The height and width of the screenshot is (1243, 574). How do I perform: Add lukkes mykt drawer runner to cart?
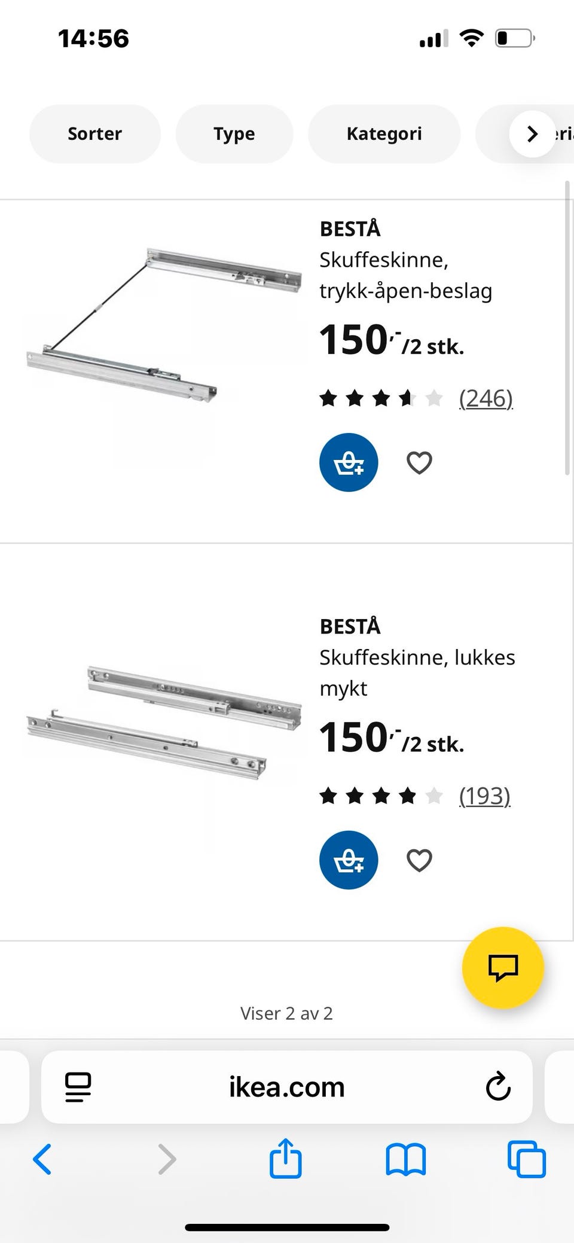pyautogui.click(x=349, y=860)
